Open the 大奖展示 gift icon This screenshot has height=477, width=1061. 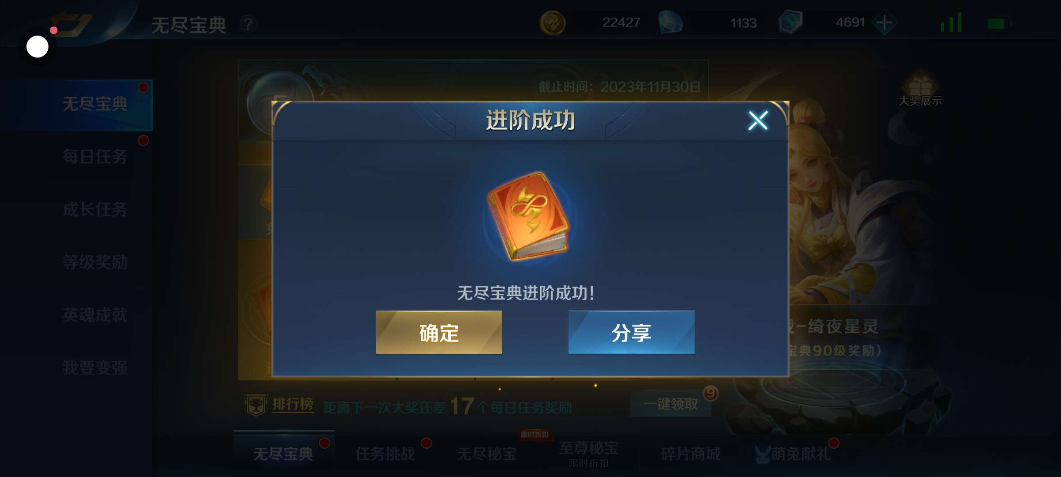tap(920, 89)
